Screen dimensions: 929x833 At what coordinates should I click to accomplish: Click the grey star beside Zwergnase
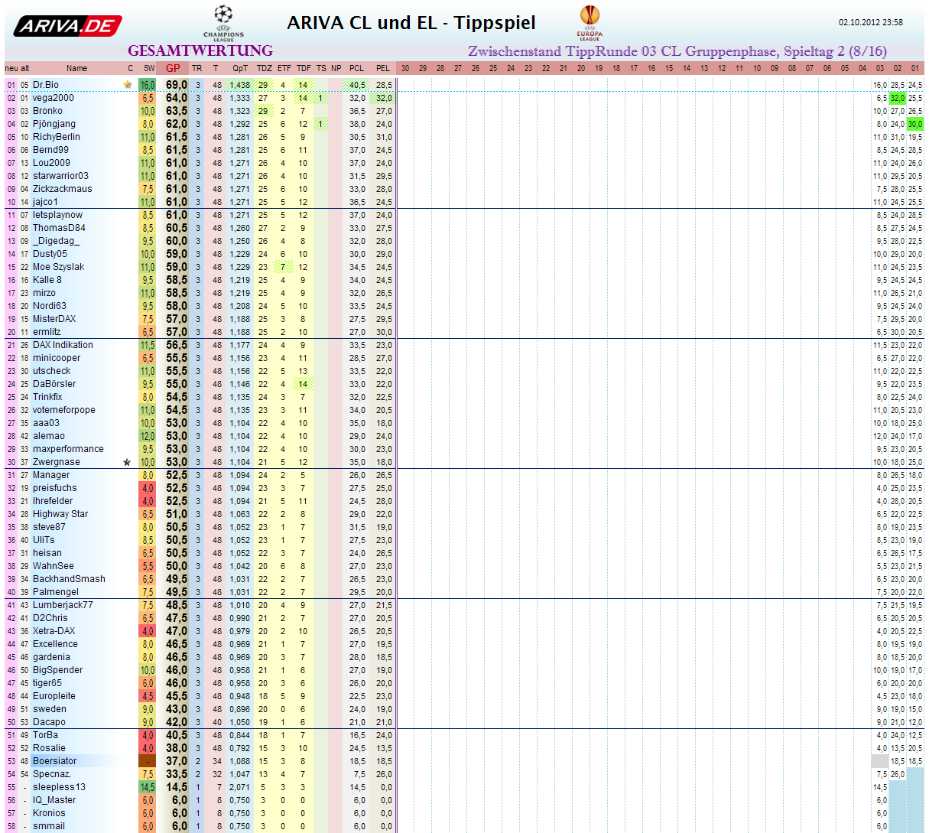(127, 462)
